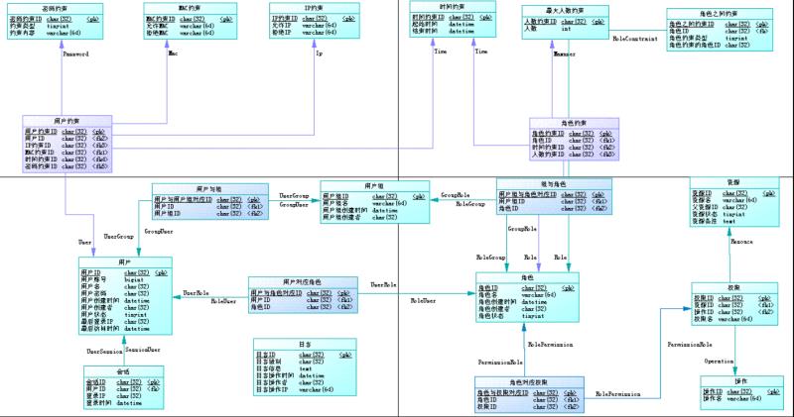Click the 拒绝IP column row

pyautogui.click(x=314, y=33)
